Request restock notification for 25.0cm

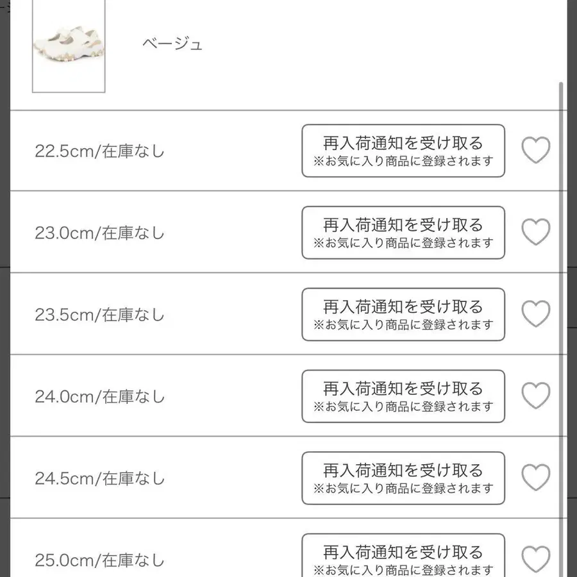403,555
